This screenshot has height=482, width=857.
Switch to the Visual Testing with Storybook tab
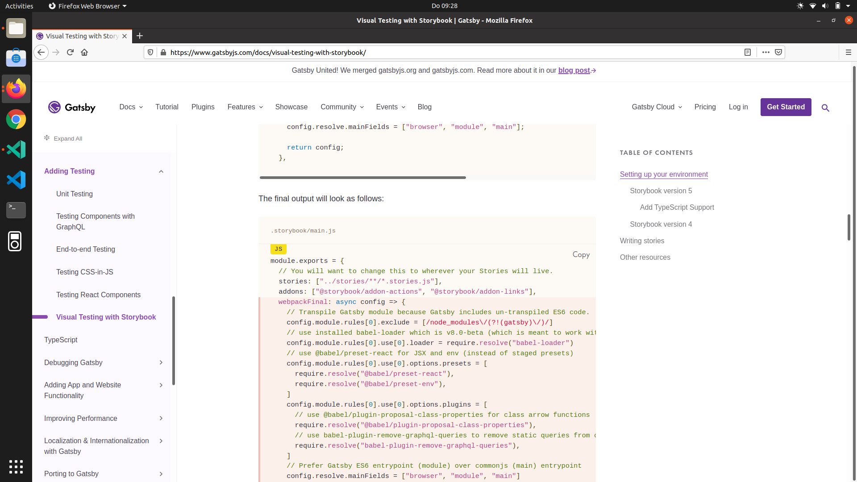coord(80,36)
